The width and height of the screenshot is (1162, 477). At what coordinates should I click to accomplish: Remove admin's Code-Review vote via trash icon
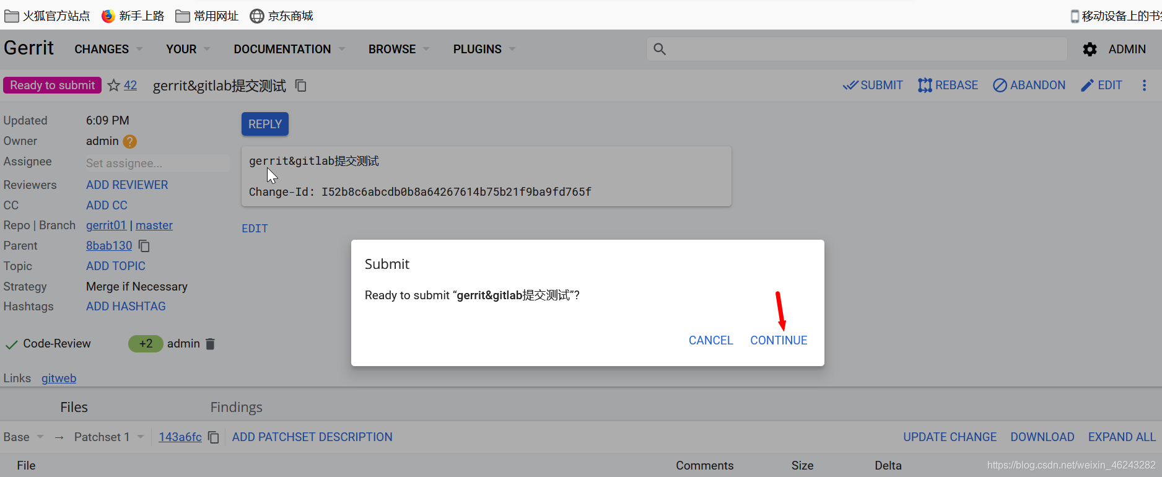point(210,344)
